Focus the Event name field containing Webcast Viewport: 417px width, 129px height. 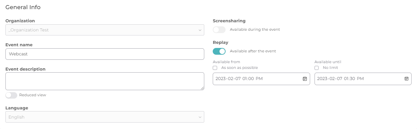(x=105, y=54)
